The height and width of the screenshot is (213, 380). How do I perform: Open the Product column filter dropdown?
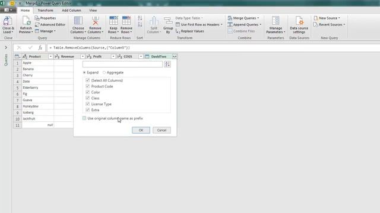pos(50,57)
